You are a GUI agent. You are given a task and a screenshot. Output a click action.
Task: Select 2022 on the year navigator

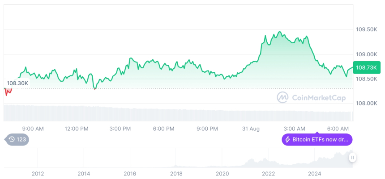point(268,174)
